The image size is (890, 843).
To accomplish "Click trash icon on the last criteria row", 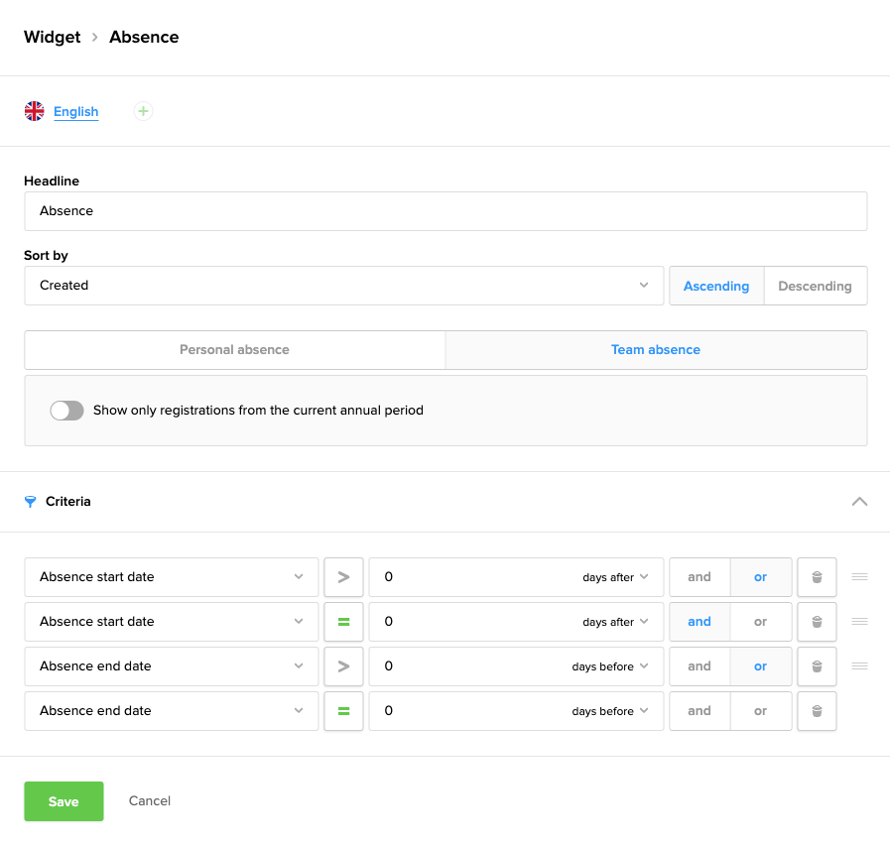I will point(817,711).
